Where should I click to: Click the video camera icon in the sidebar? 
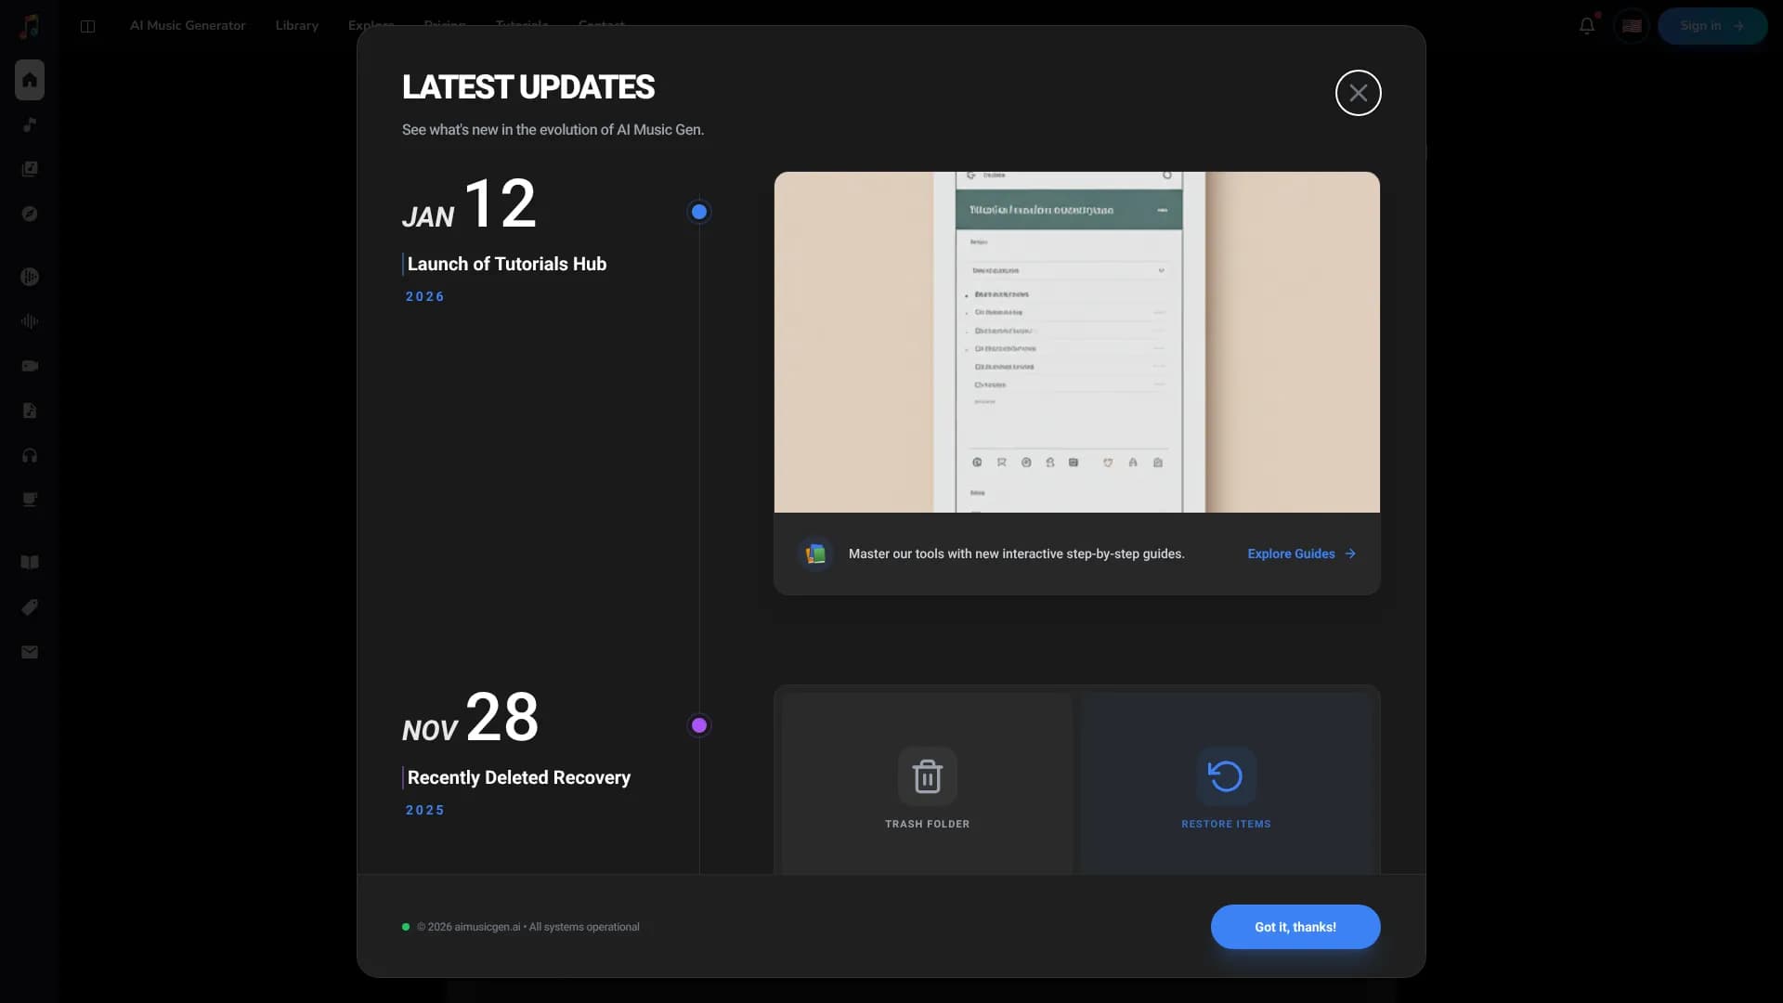(x=30, y=366)
